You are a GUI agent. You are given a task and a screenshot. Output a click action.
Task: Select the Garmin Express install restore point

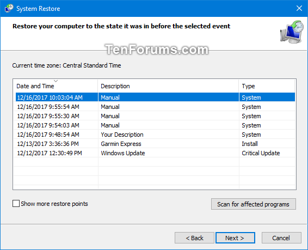point(155,144)
